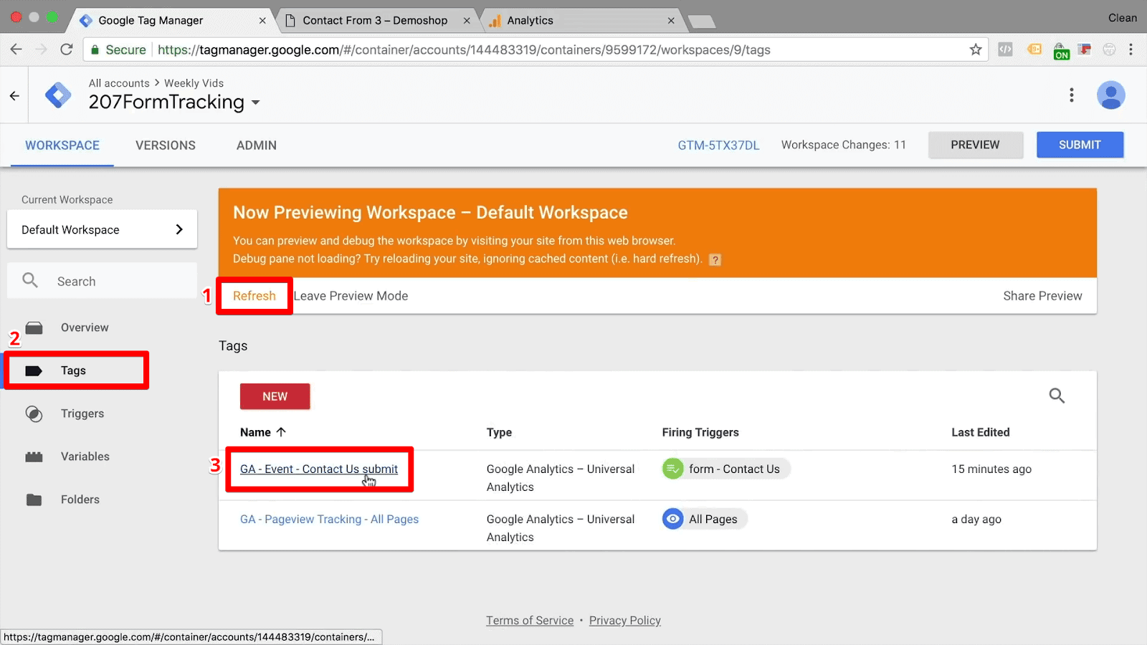Open the search in the Tags table
Viewport: 1147px width, 645px height.
pyautogui.click(x=1057, y=396)
